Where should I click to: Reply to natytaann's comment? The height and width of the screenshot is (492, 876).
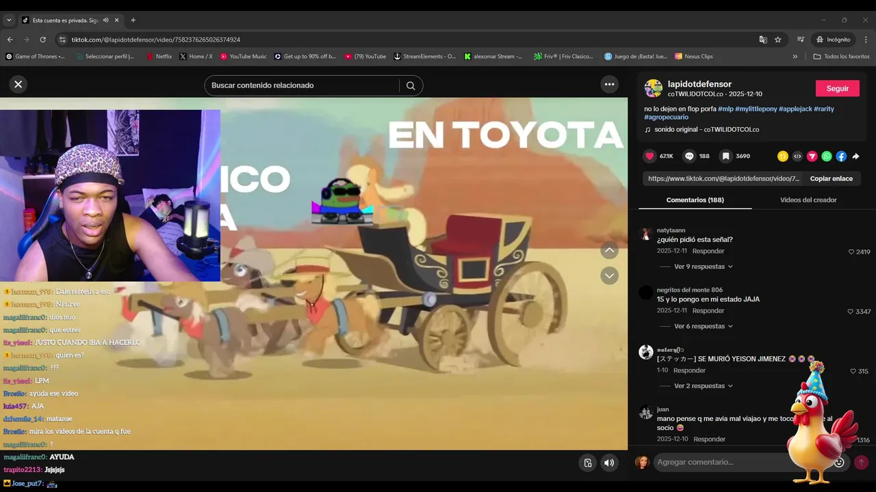[708, 251]
